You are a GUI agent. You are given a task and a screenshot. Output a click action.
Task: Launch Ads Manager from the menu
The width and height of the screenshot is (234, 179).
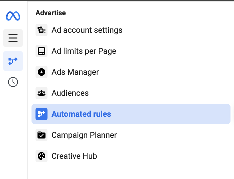(75, 72)
